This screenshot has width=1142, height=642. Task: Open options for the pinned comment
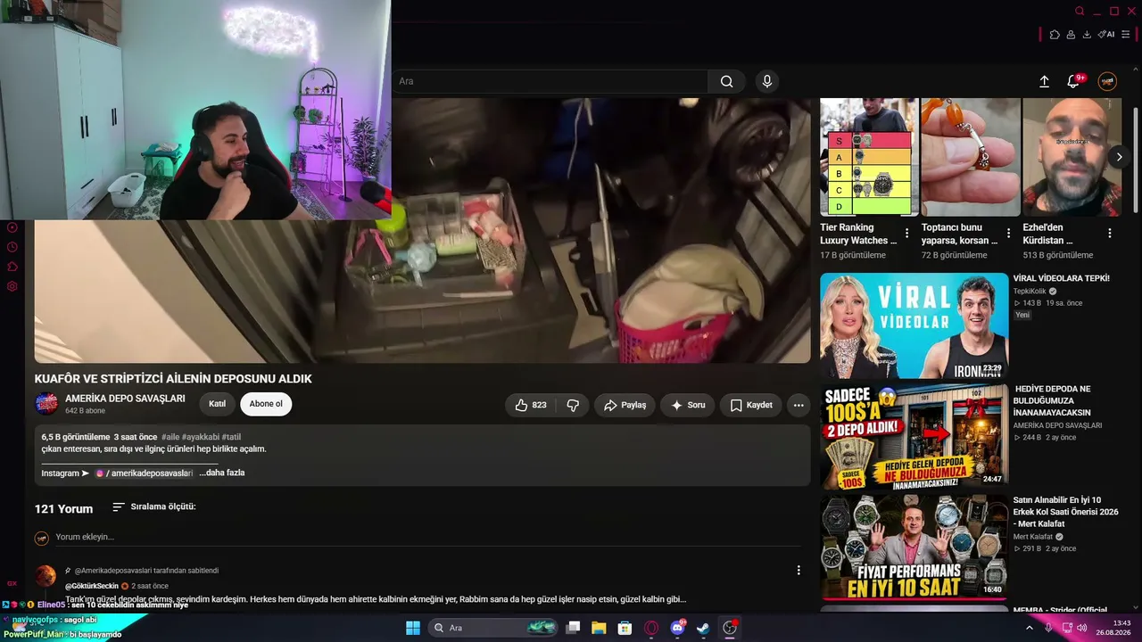pos(799,571)
